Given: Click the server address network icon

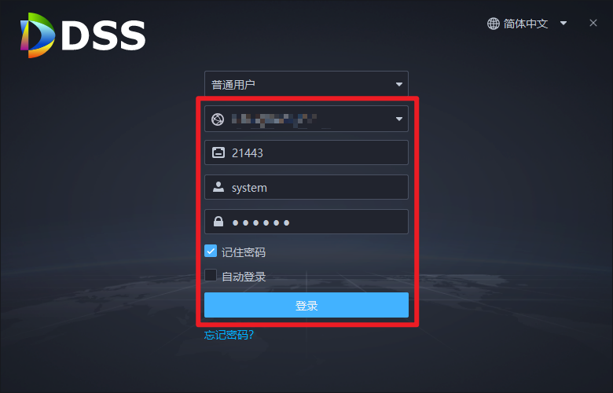Looking at the screenshot, I should tap(218, 119).
